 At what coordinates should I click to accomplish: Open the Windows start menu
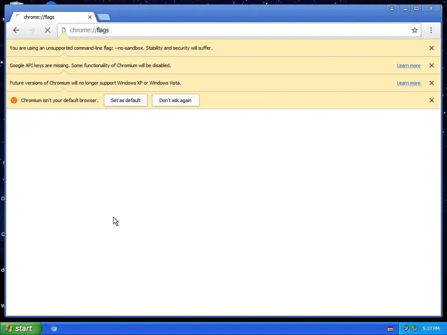coord(21,328)
